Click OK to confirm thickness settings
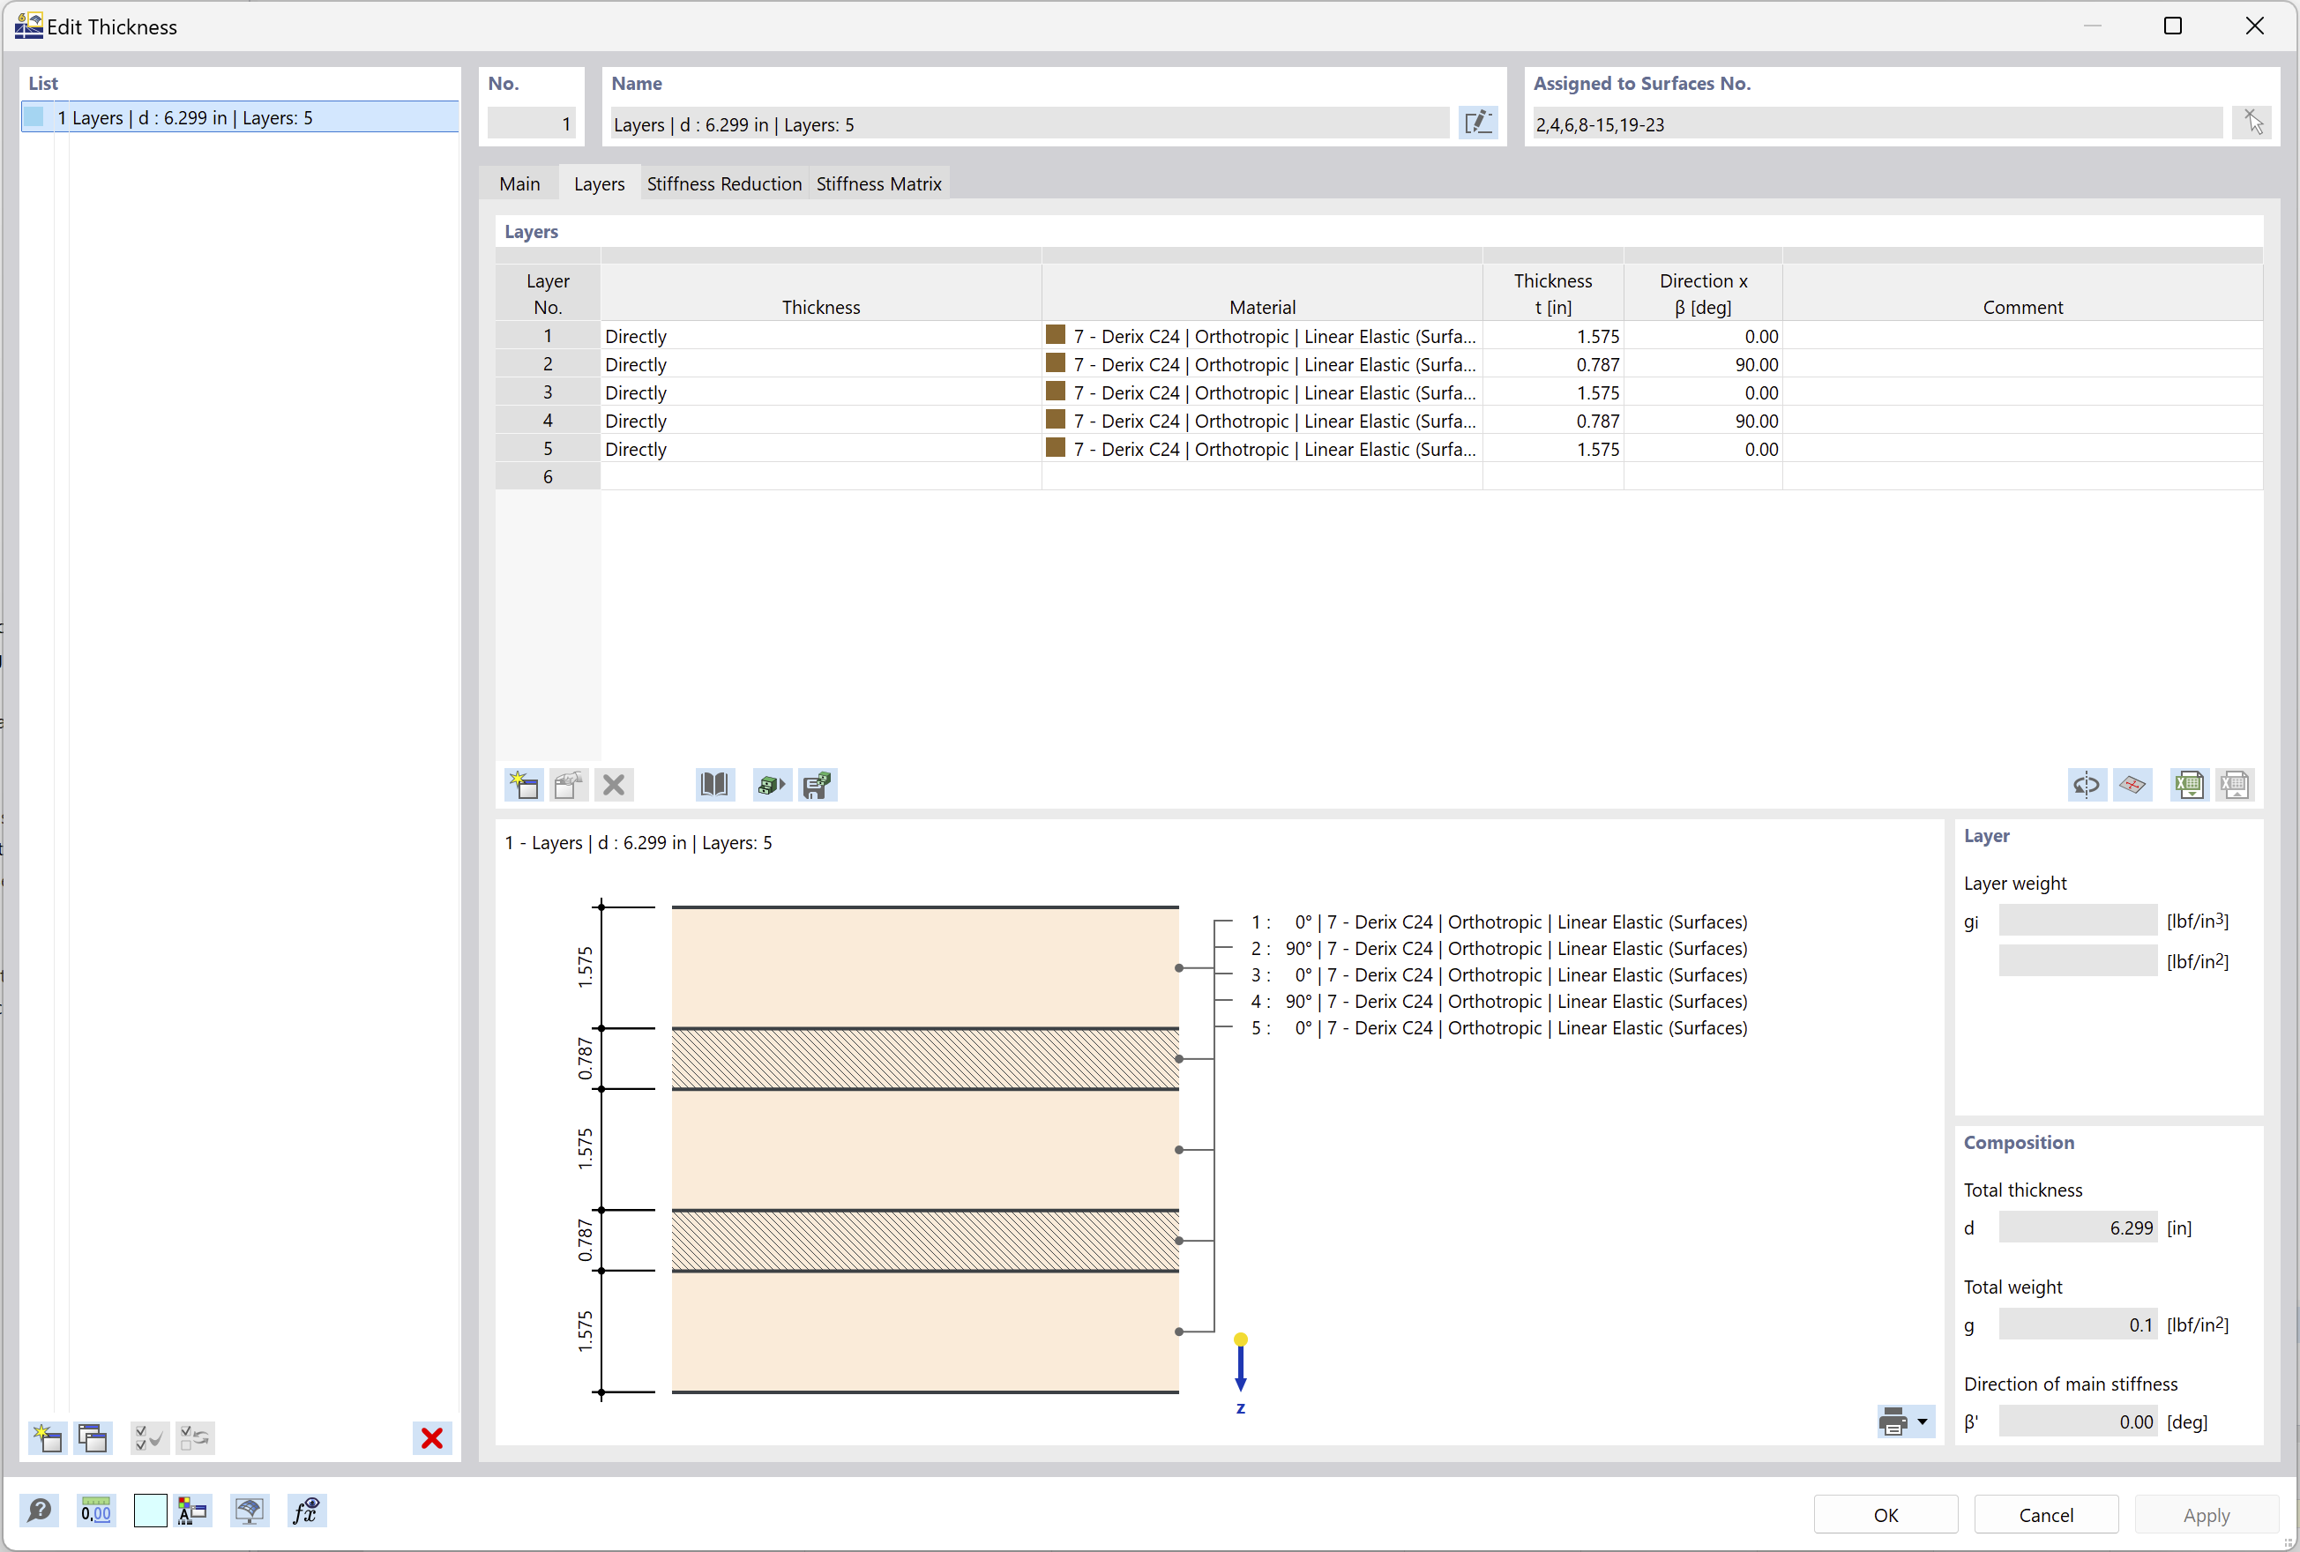The height and width of the screenshot is (1552, 2300). (x=1886, y=1511)
